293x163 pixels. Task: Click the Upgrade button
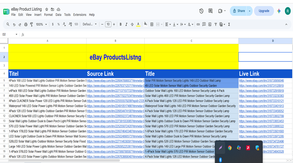point(264,11)
